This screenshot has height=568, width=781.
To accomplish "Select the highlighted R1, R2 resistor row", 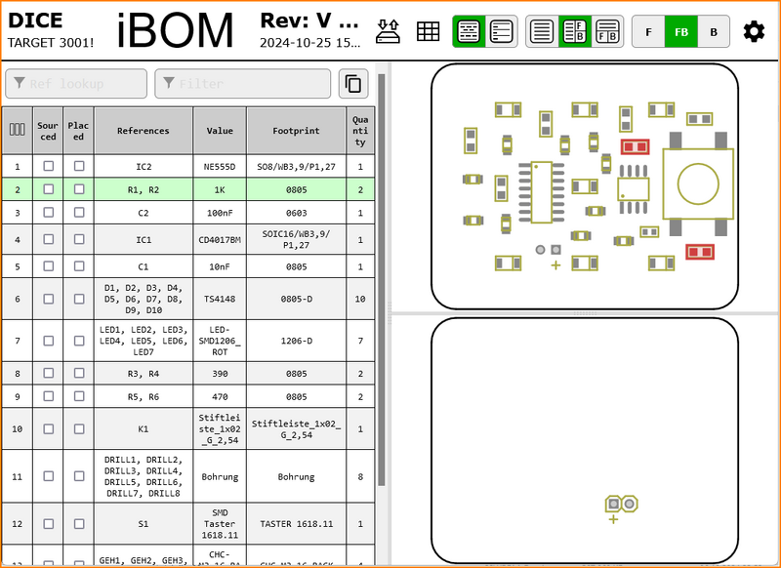I will click(x=144, y=189).
